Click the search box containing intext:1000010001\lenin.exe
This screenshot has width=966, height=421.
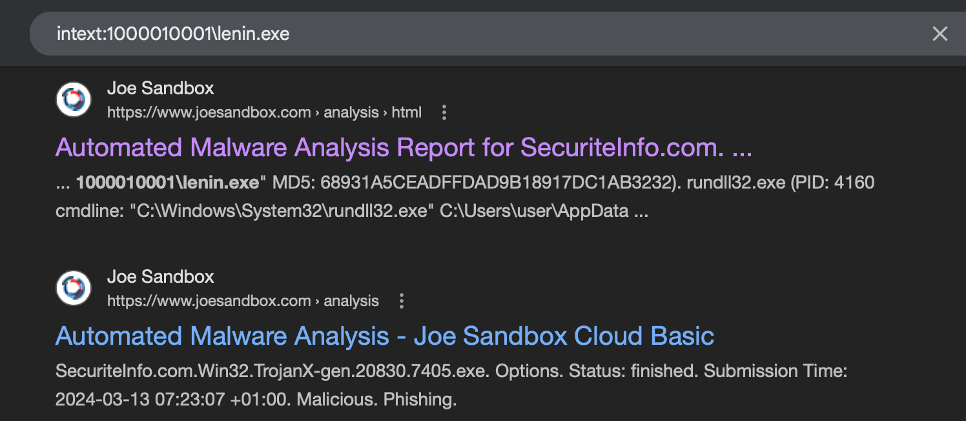(497, 34)
